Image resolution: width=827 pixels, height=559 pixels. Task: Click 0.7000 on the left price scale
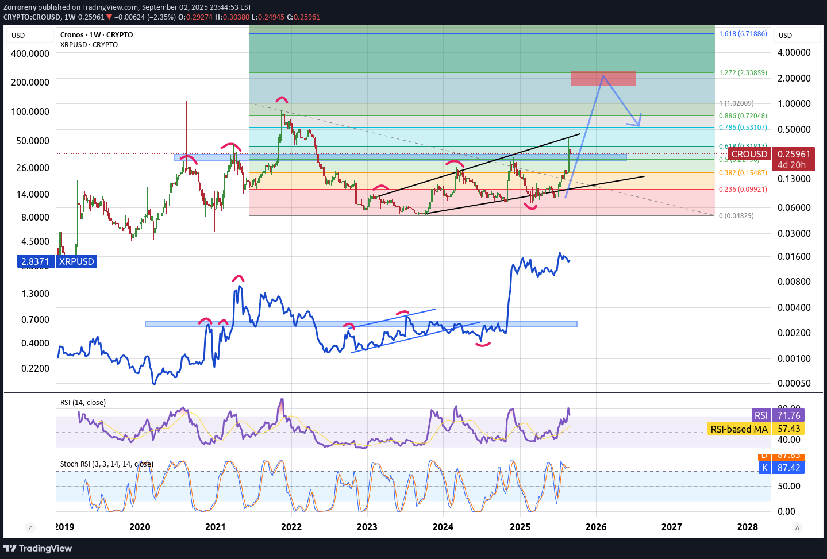tap(35, 319)
